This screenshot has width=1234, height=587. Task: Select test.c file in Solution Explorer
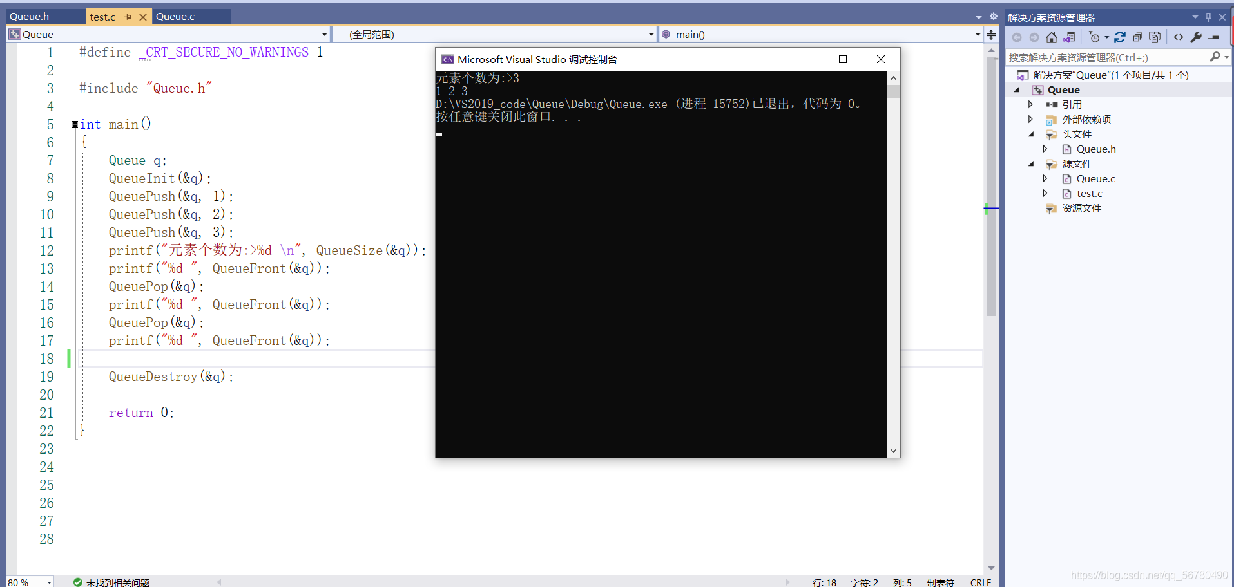click(1089, 193)
